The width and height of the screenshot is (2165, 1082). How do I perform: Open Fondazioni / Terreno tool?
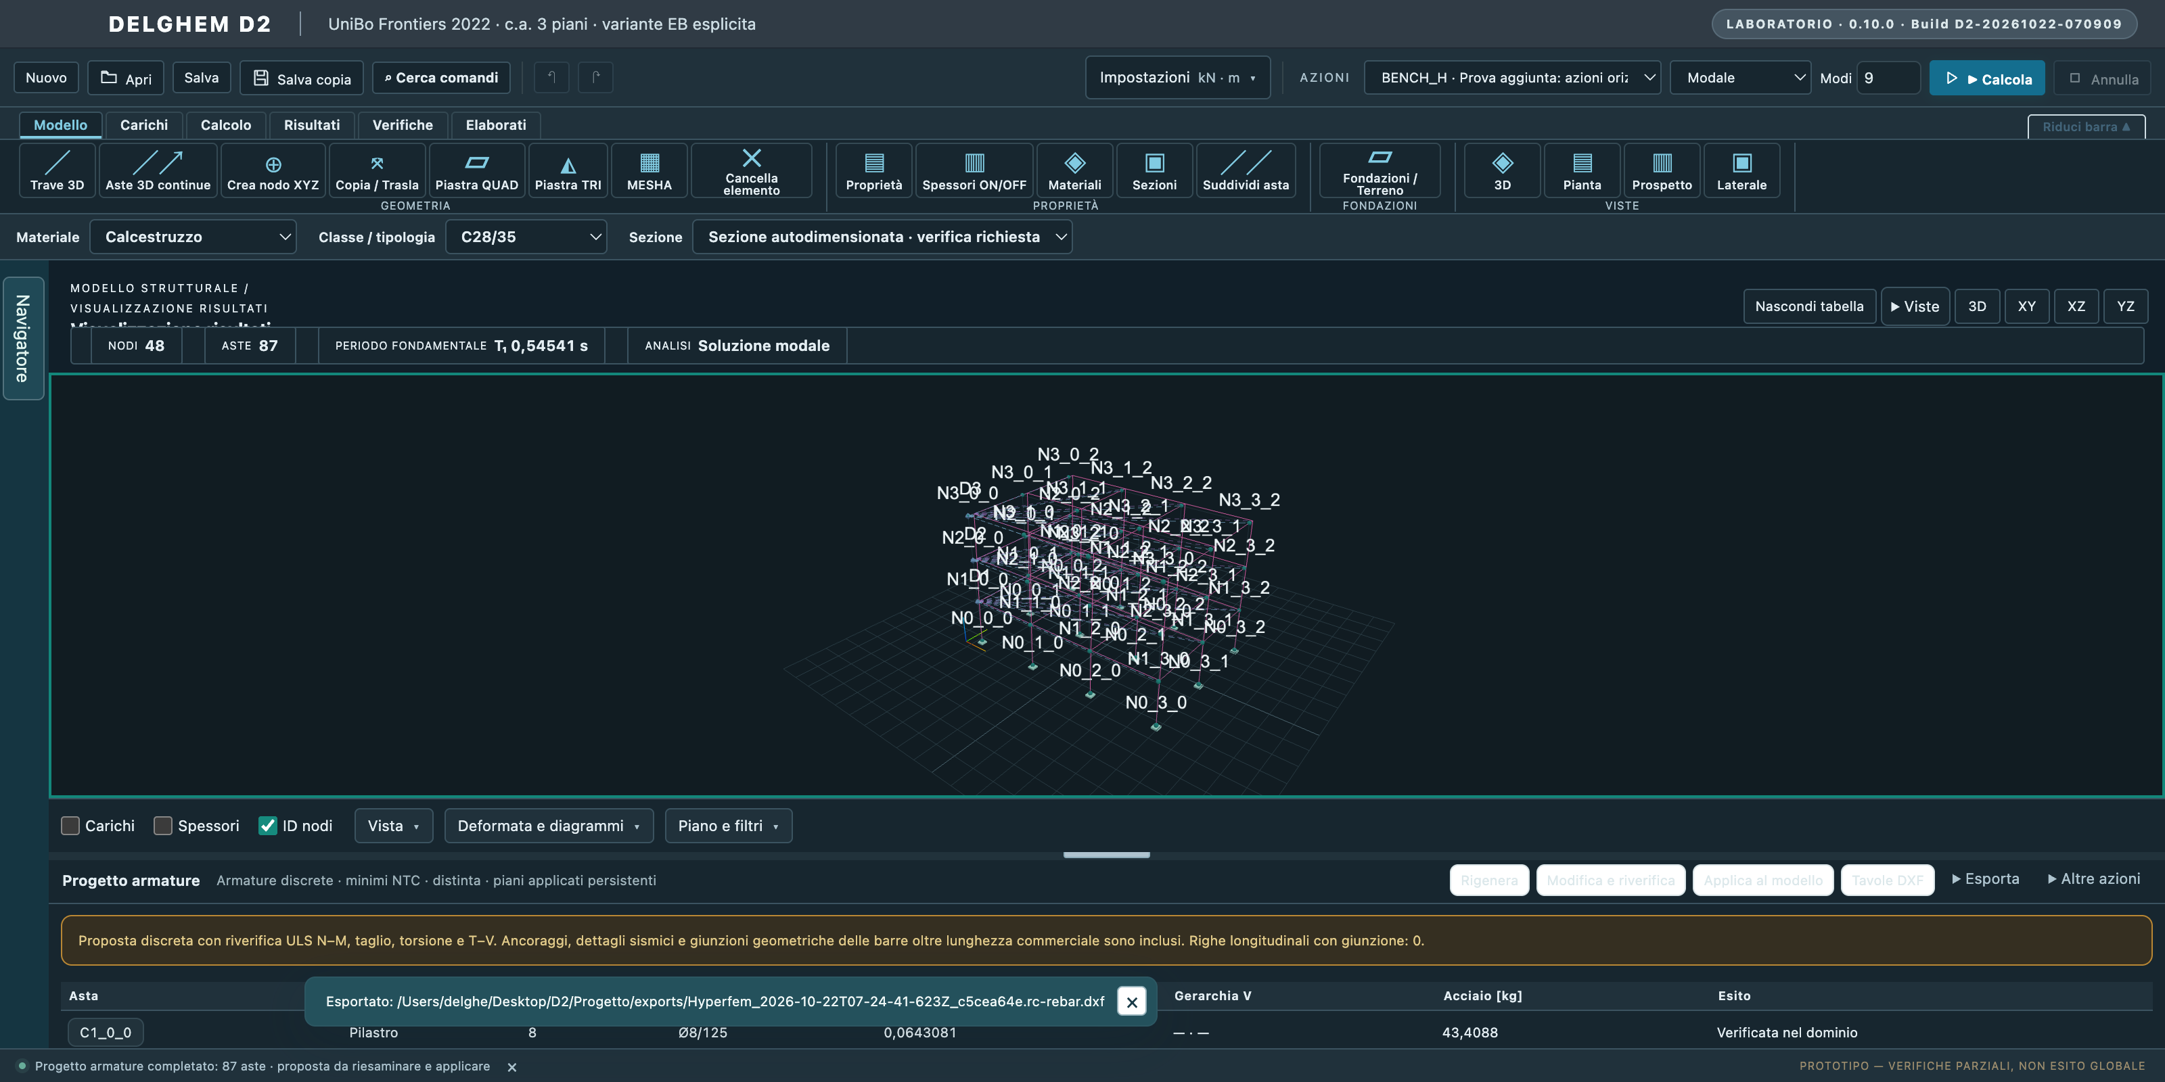1380,170
